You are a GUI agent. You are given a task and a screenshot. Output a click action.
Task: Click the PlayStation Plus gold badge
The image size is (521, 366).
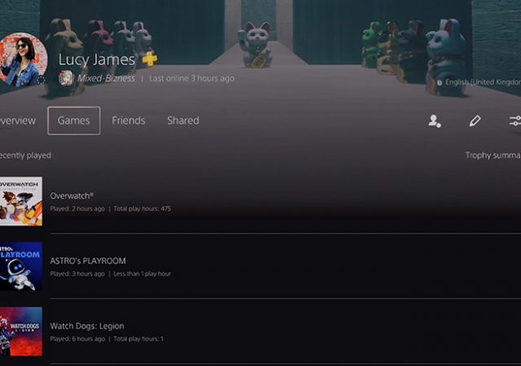coord(150,59)
